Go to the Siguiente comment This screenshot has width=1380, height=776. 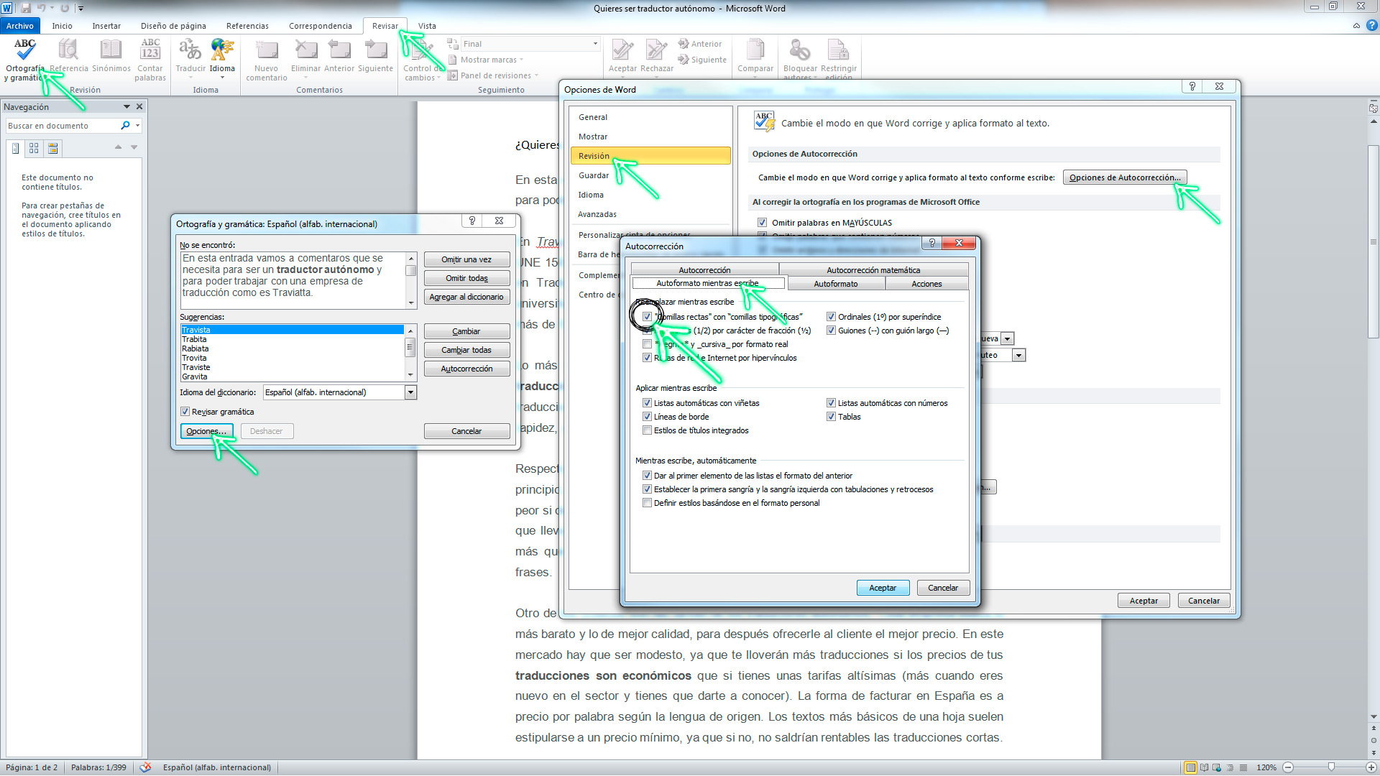376,56
